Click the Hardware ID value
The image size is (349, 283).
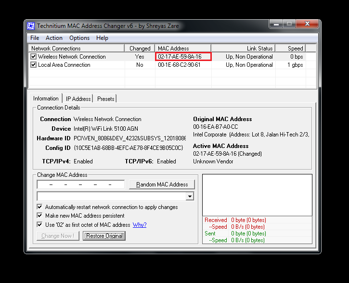(x=130, y=138)
